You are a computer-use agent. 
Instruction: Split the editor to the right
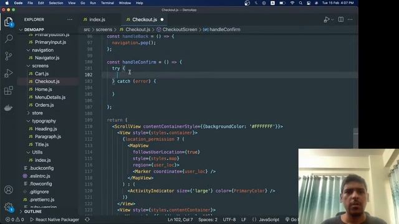(x=341, y=19)
